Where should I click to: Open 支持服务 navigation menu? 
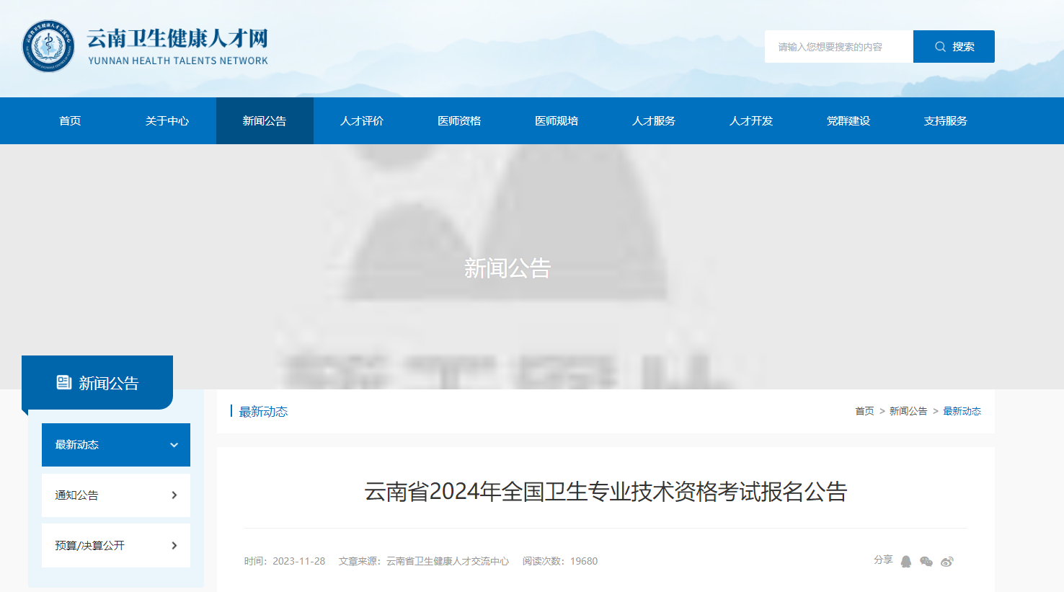tap(946, 121)
